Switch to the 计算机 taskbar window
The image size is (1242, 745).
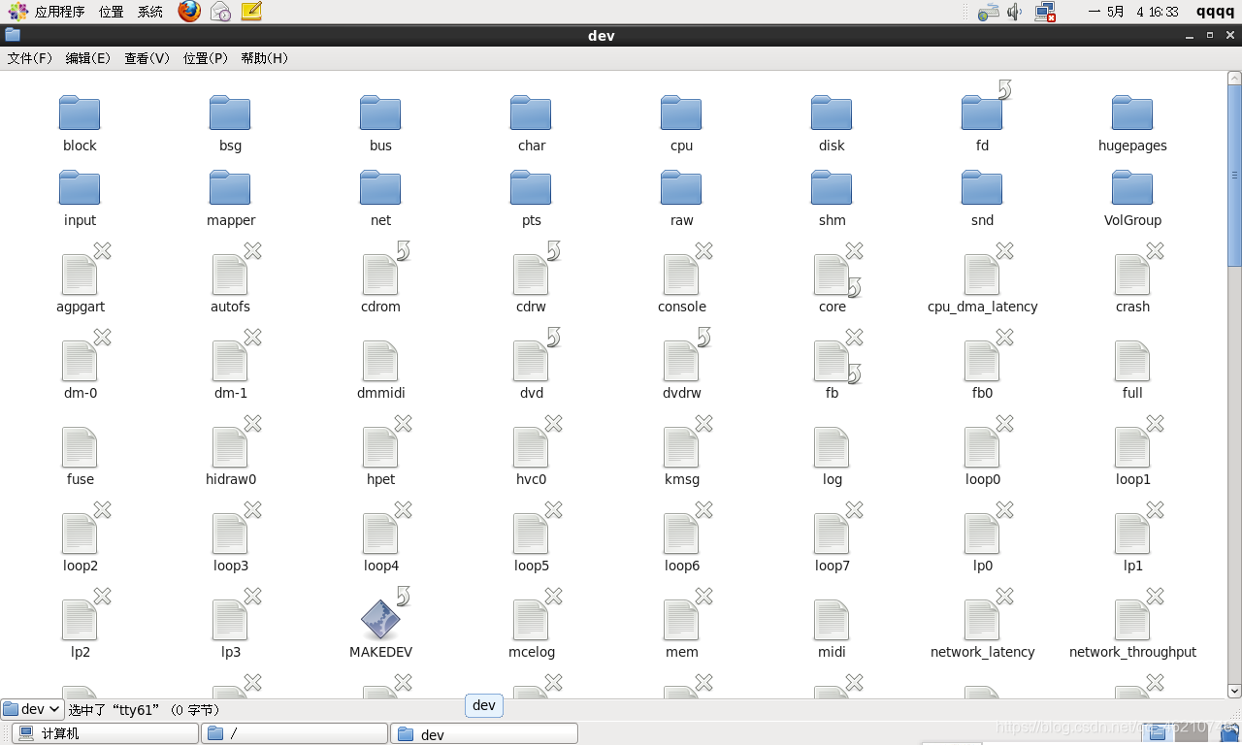pyautogui.click(x=104, y=734)
